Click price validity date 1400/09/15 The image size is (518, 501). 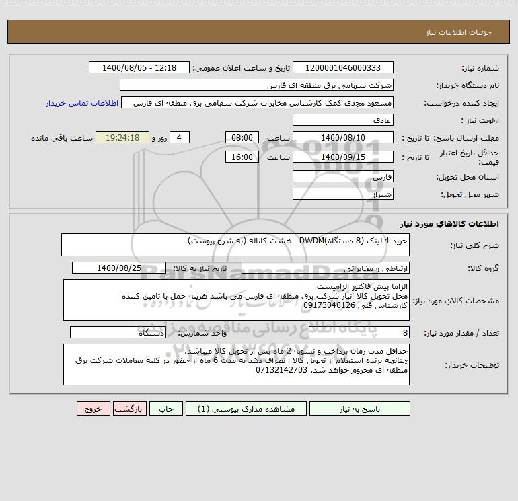point(343,157)
